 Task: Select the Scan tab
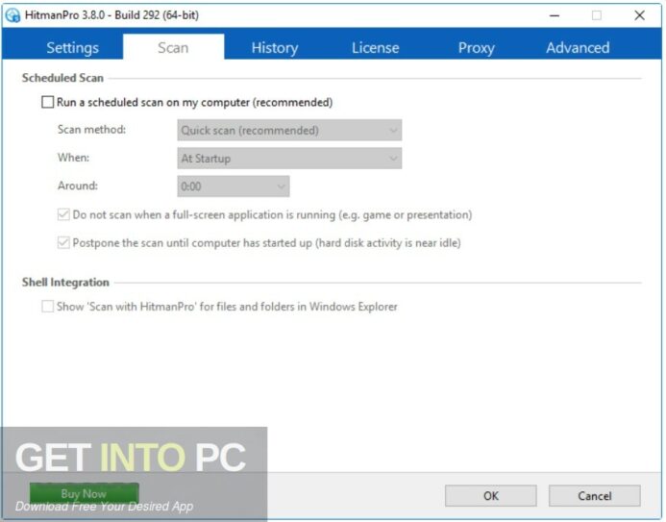(x=173, y=47)
